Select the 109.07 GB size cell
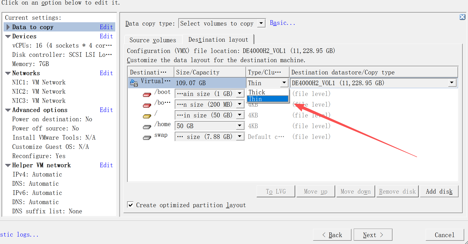The height and width of the screenshot is (244, 468). click(x=210, y=83)
